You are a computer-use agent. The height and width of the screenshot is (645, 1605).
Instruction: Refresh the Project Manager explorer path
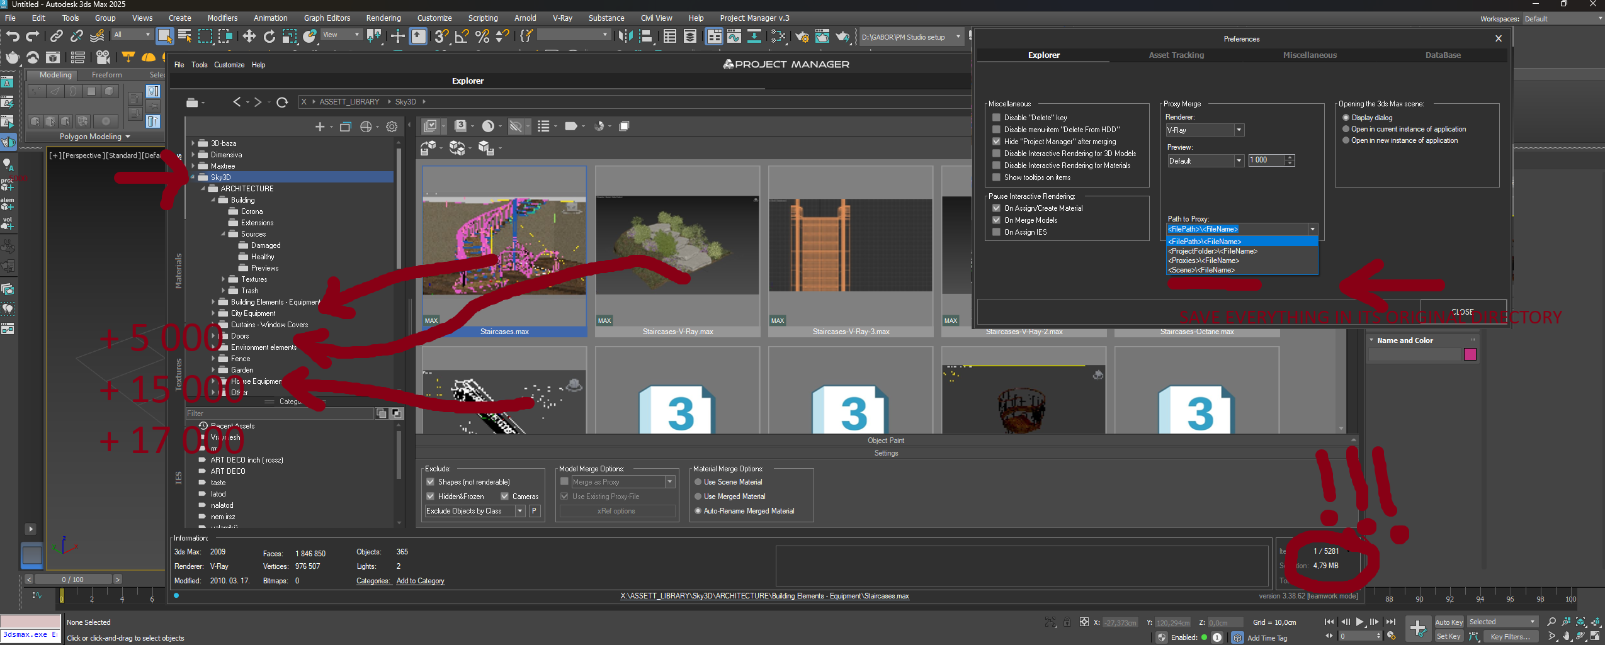click(282, 102)
